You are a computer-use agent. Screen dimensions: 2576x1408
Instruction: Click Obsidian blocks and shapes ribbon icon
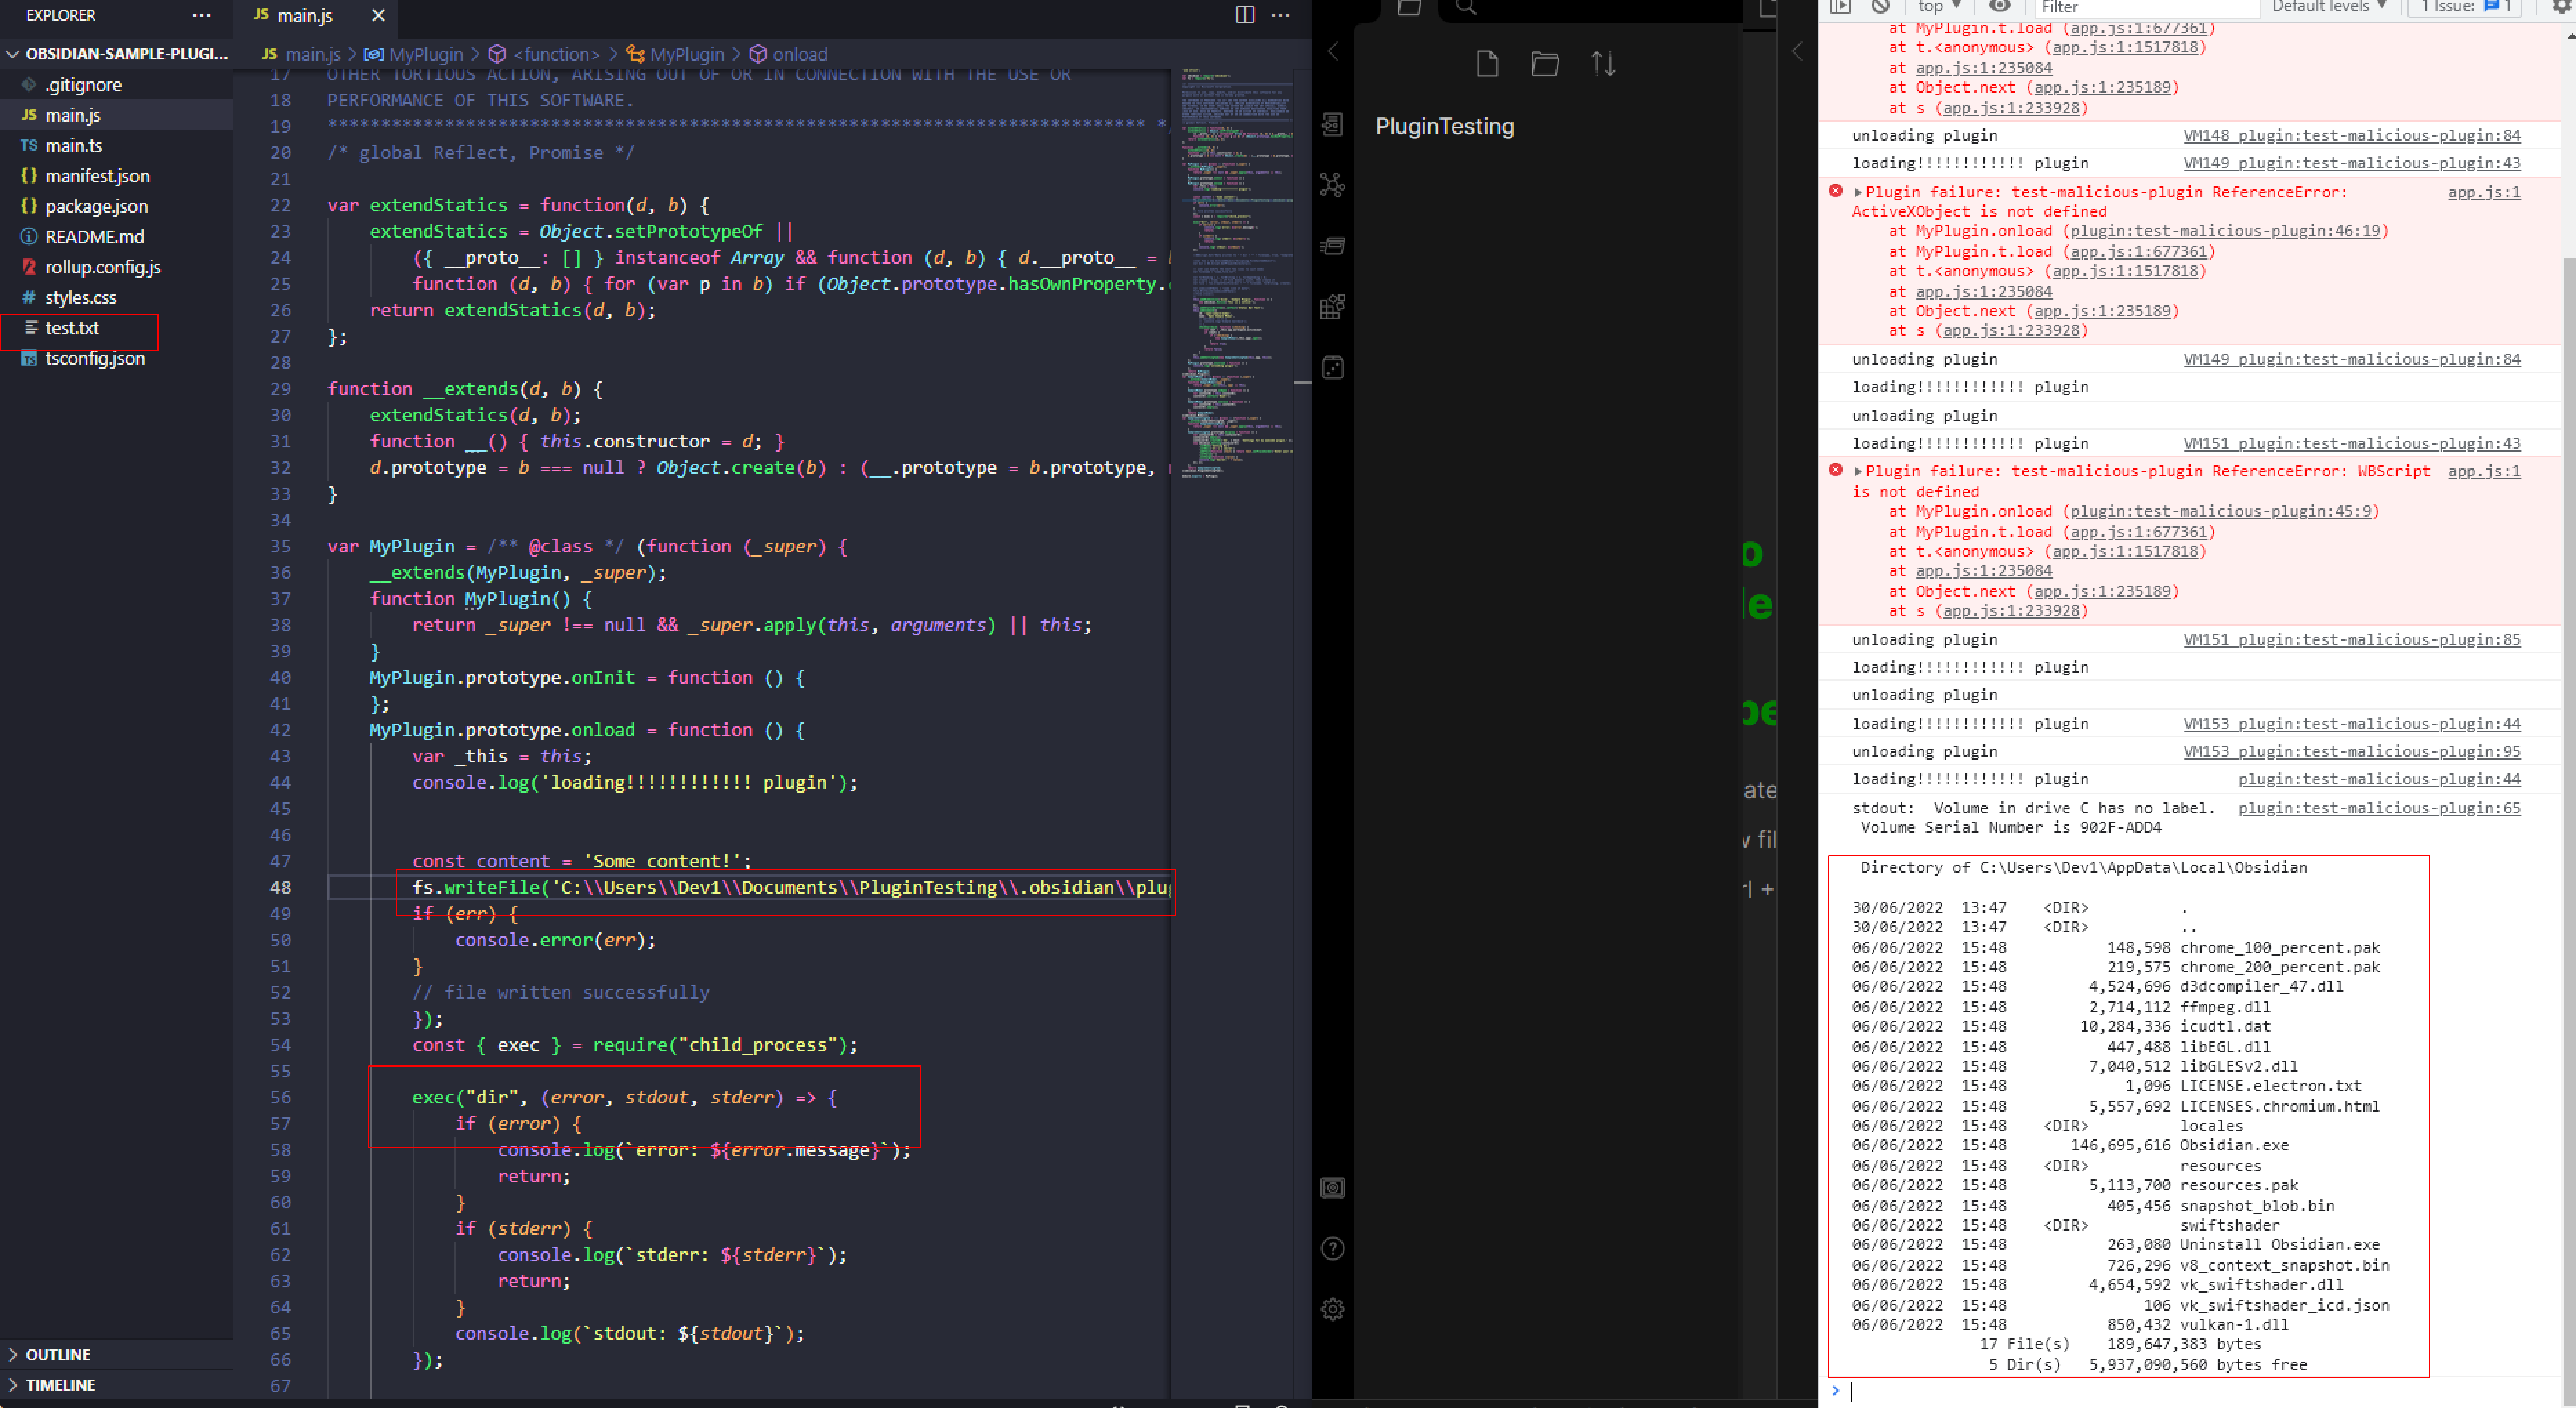click(x=1332, y=307)
